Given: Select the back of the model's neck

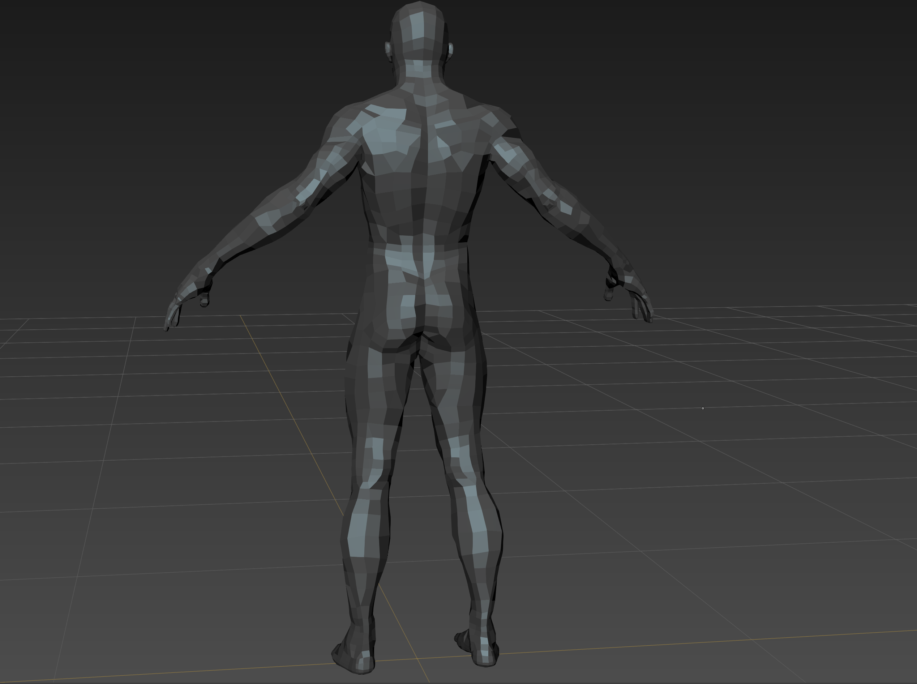Looking at the screenshot, I should [418, 69].
